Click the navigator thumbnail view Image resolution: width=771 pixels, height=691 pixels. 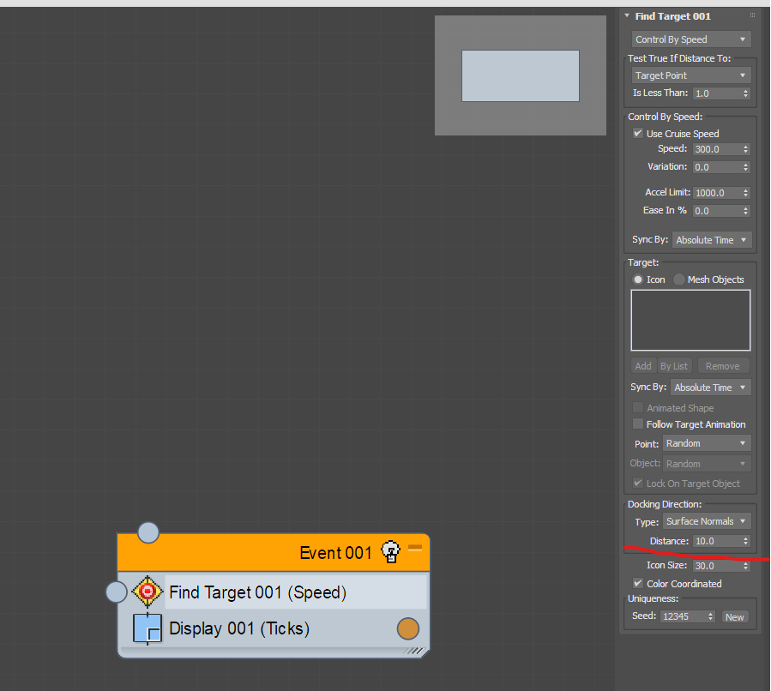point(521,75)
